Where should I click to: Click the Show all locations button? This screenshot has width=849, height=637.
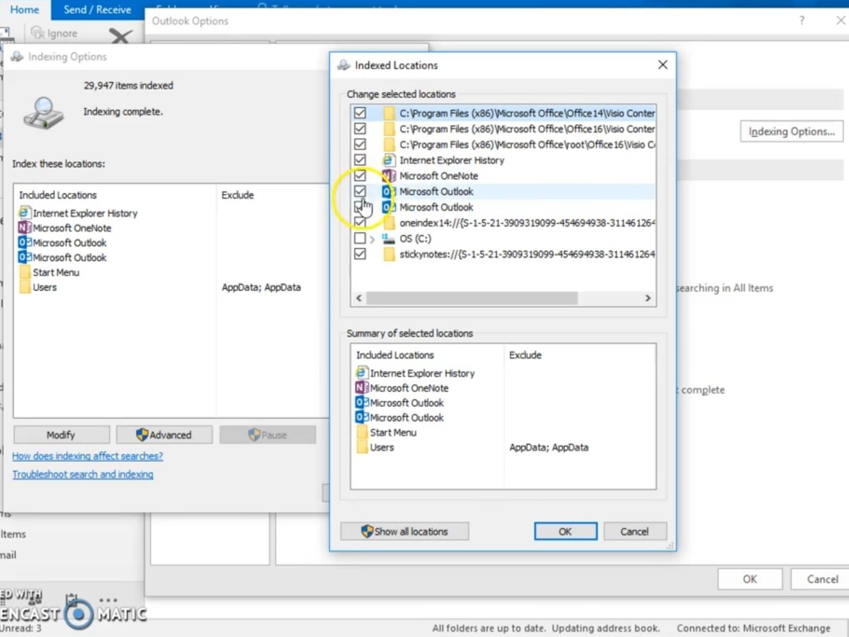(404, 531)
